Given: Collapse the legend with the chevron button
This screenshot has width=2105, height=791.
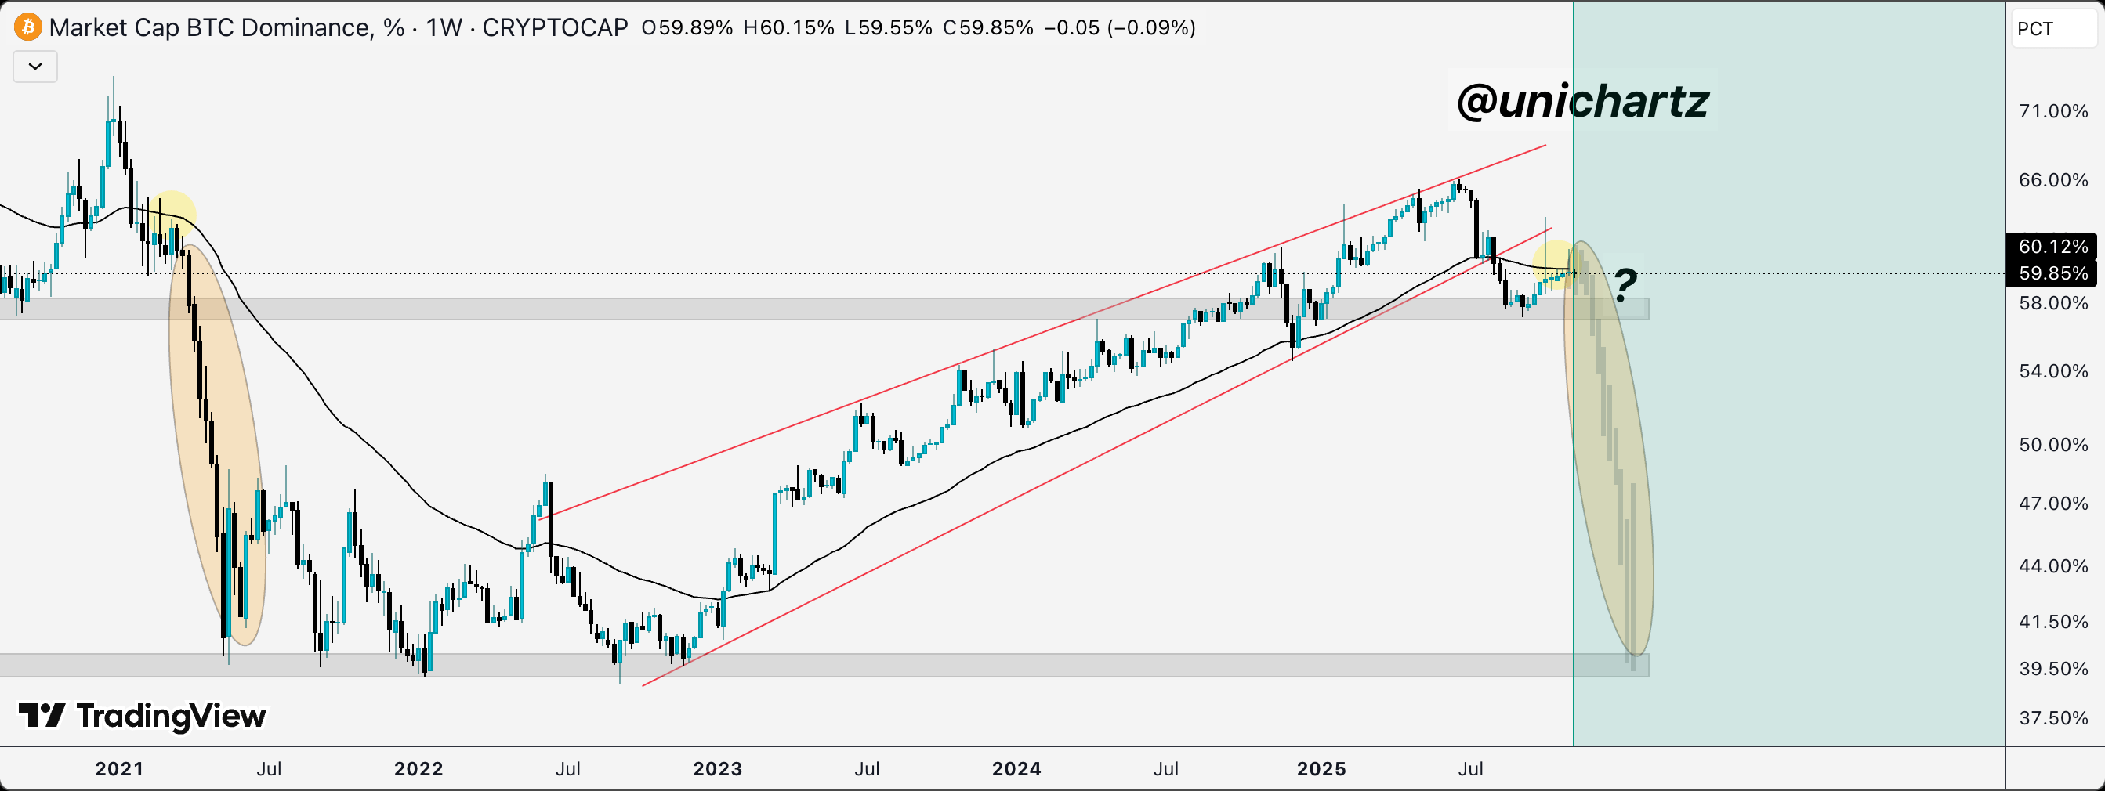Looking at the screenshot, I should [35, 66].
